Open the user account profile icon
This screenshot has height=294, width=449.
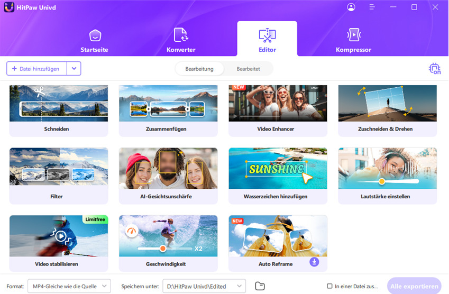tap(351, 7)
